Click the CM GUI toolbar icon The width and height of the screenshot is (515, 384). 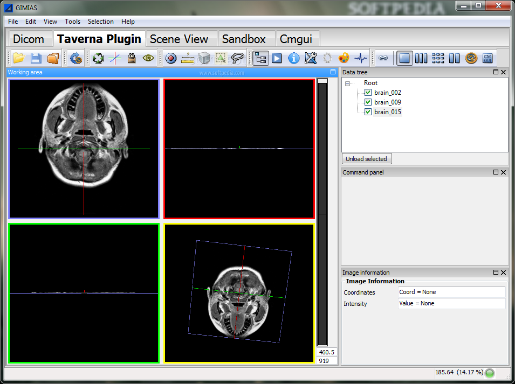click(x=487, y=58)
